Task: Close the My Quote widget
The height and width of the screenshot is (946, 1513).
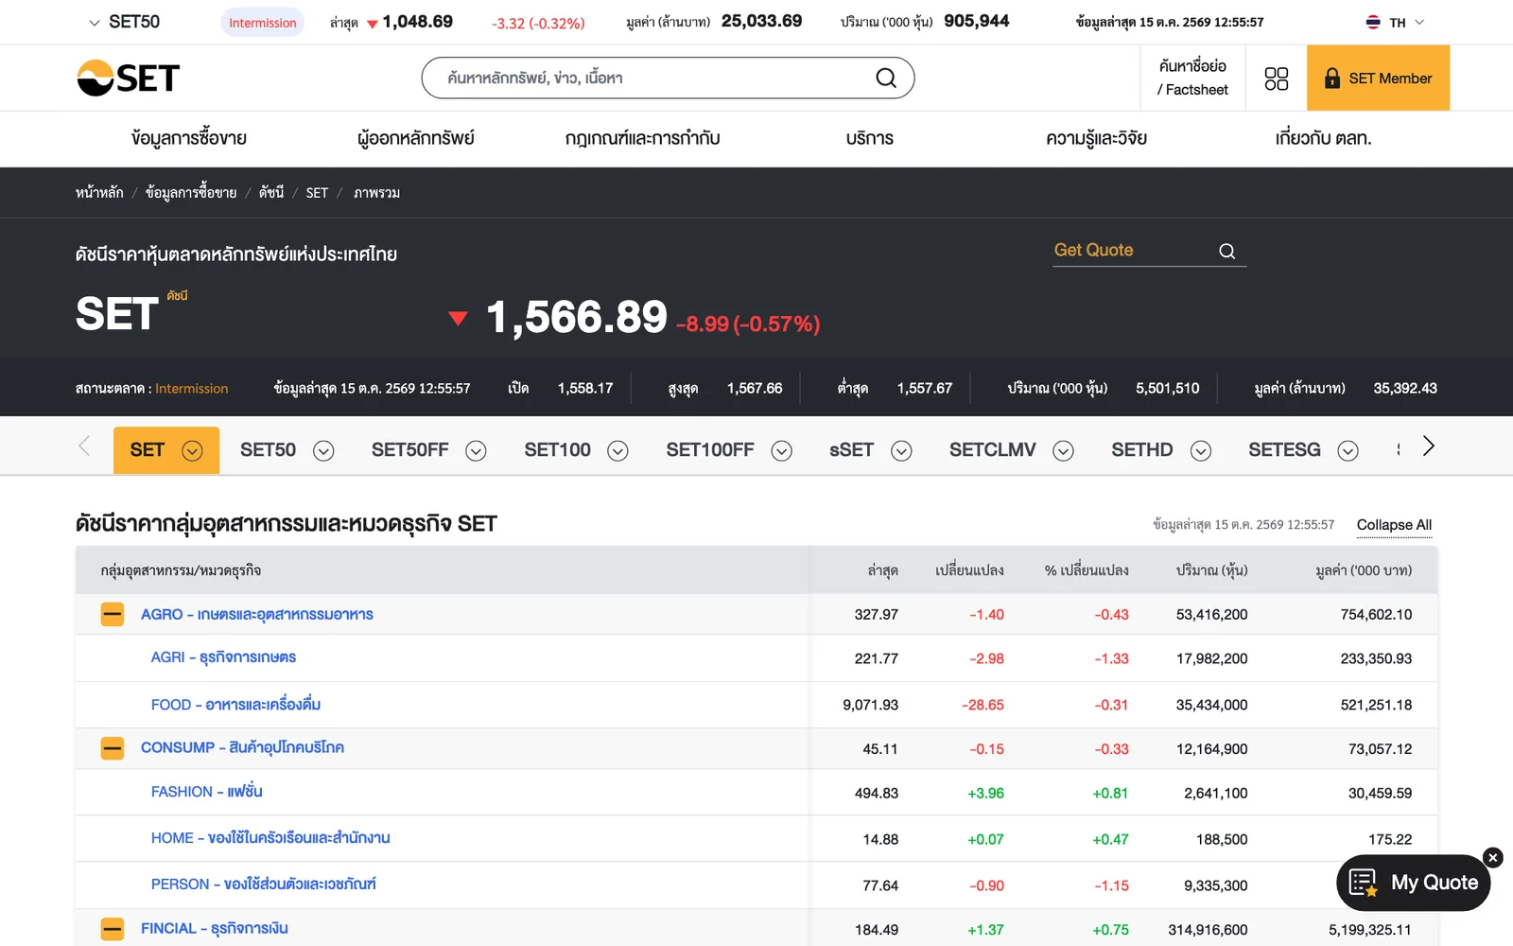Action: [x=1493, y=858]
